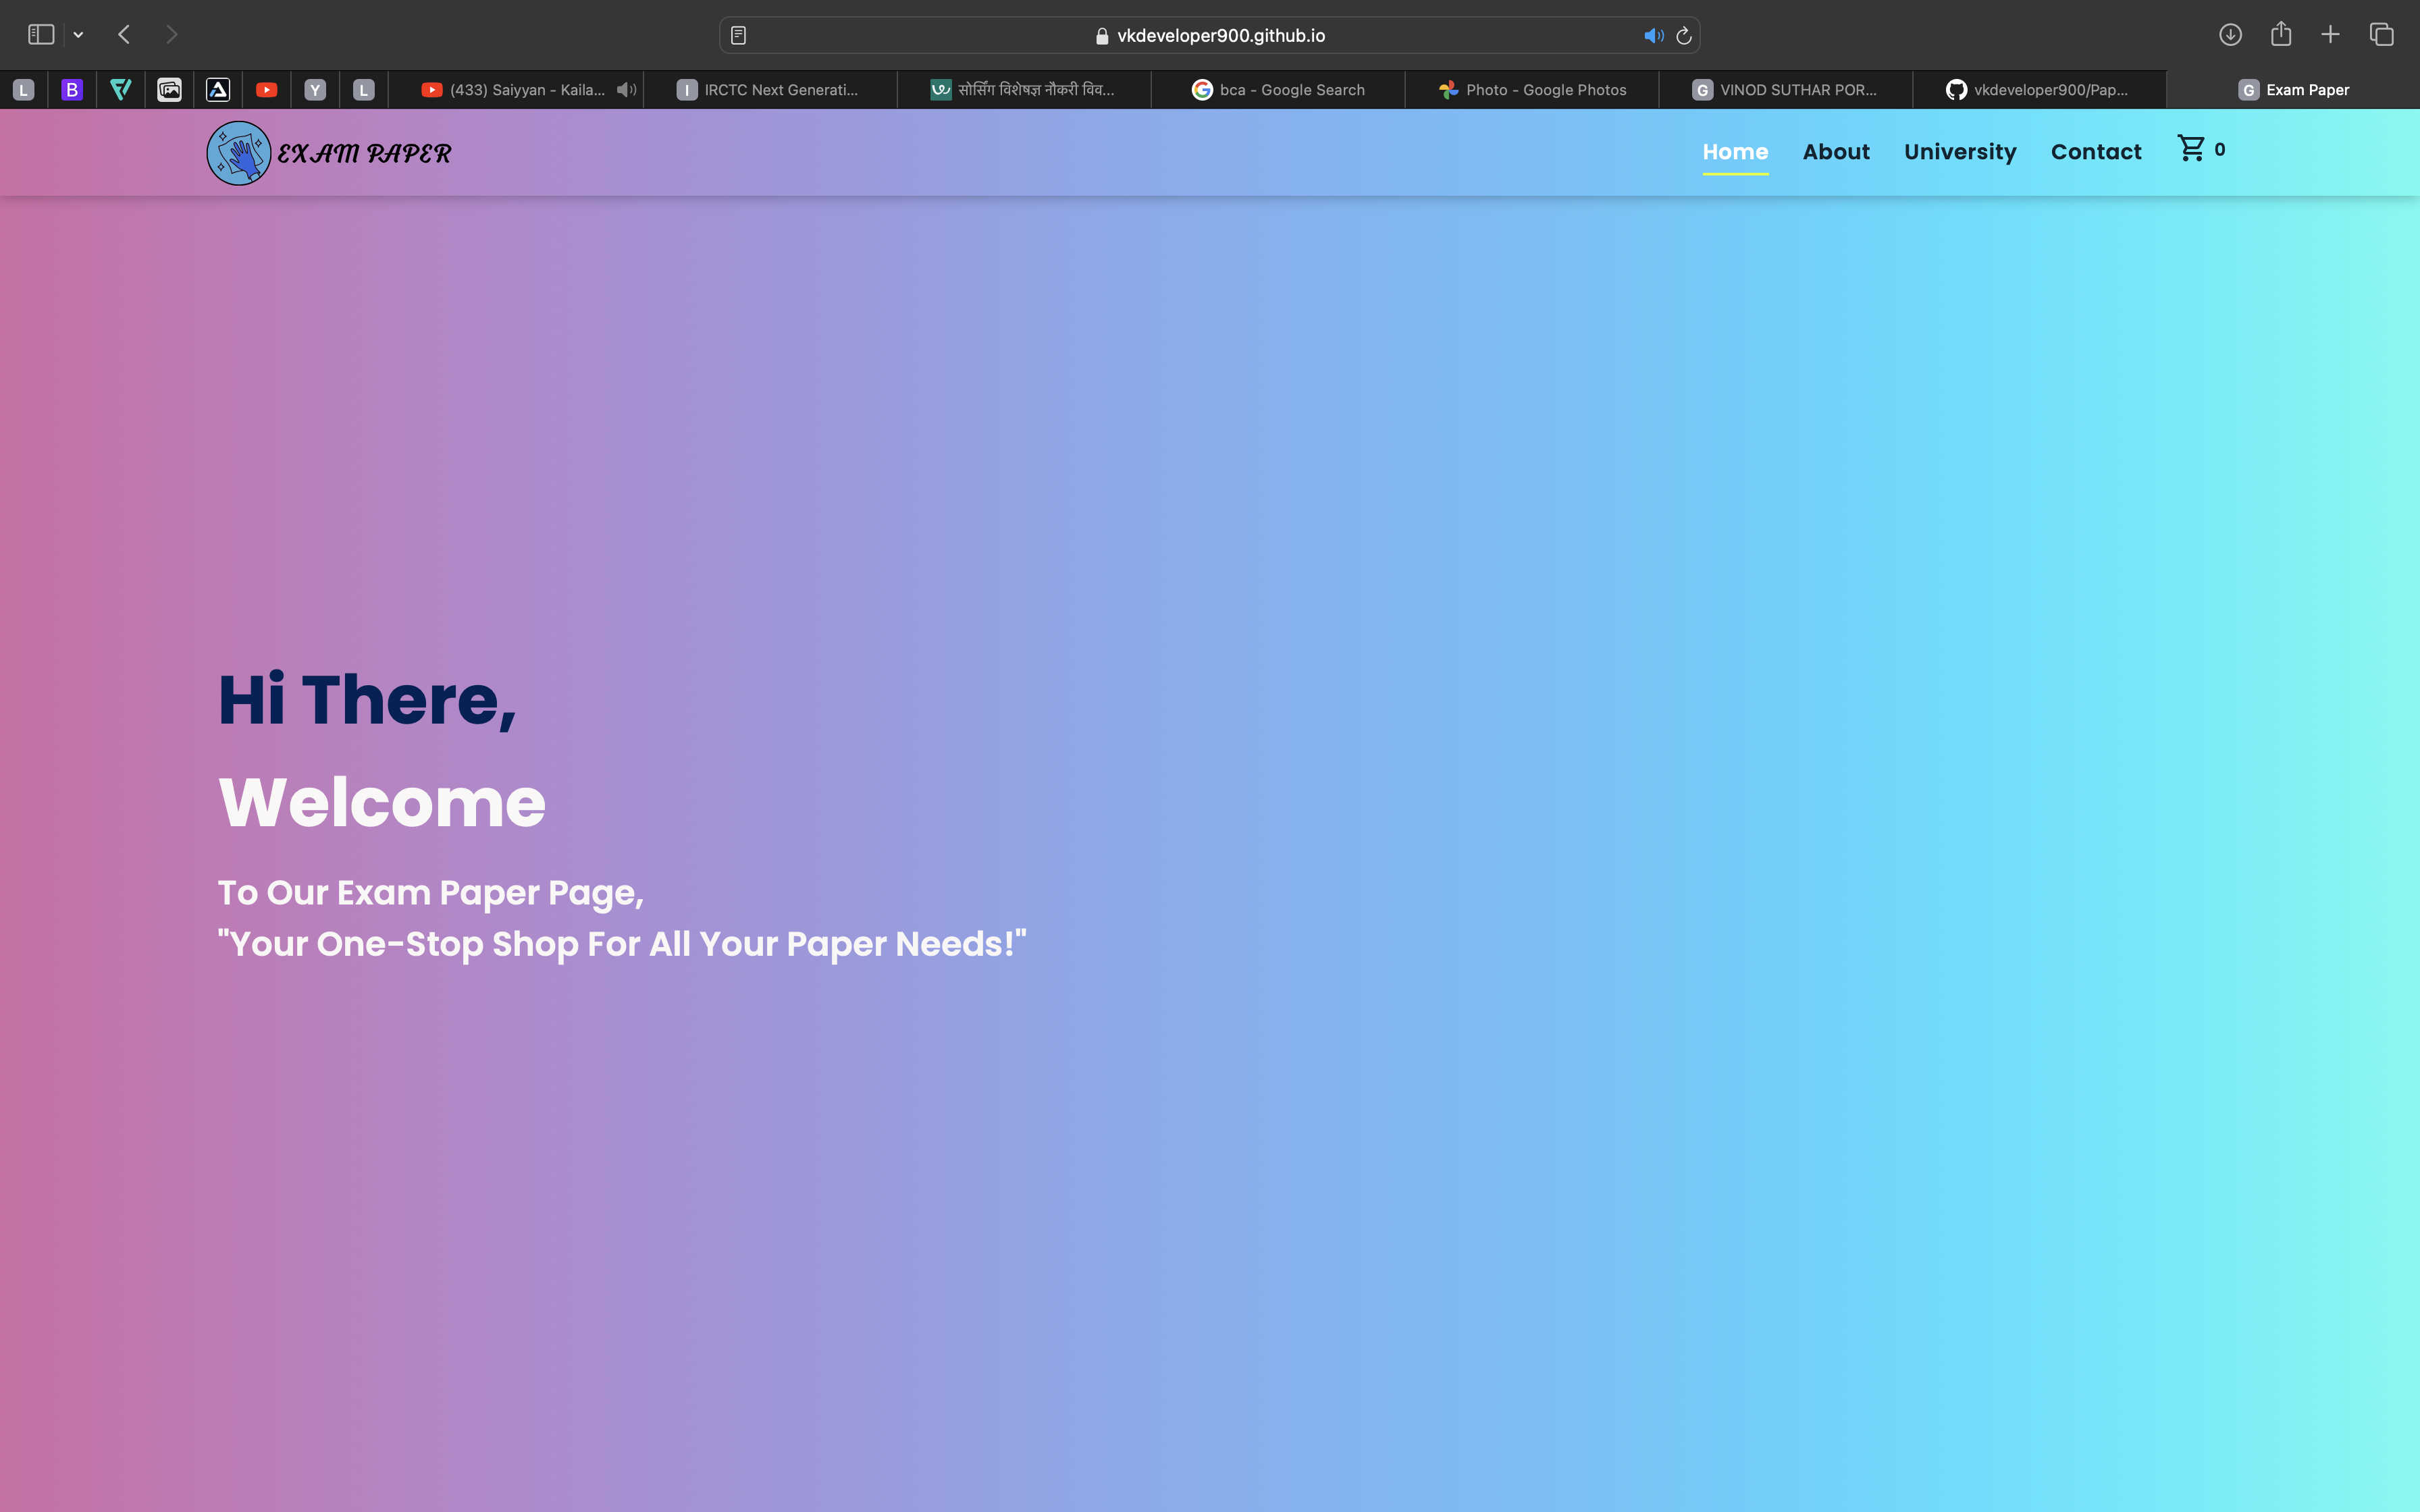The width and height of the screenshot is (2420, 1512).
Task: Open the About nav link
Action: [x=1836, y=152]
